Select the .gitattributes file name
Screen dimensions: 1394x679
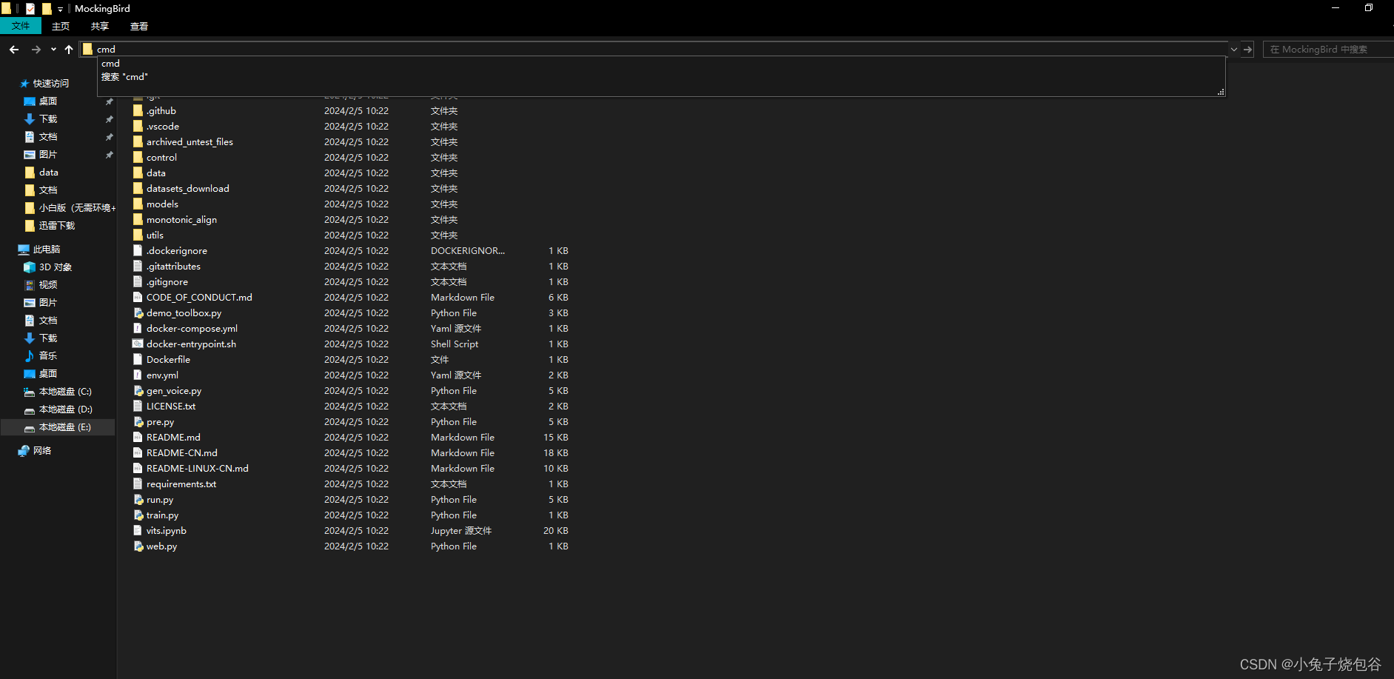[173, 267]
